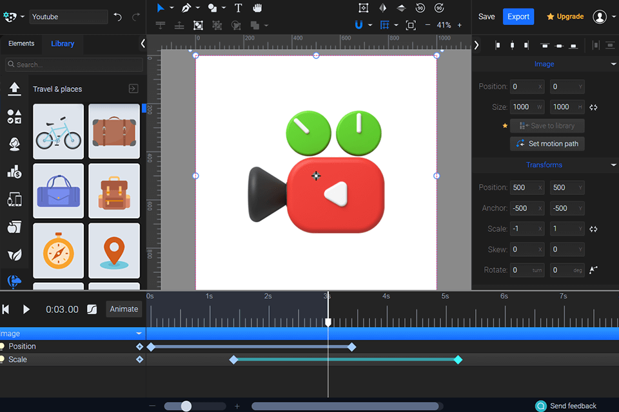Viewport: 619px width, 412px height.
Task: Open the app logo menu dropdown
Action: click(23, 17)
